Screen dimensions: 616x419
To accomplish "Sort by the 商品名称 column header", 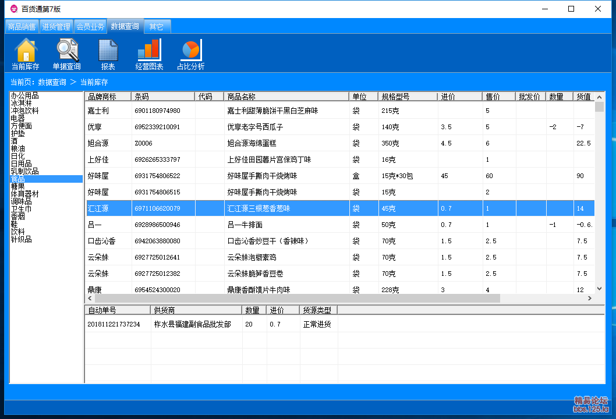I will click(x=286, y=97).
